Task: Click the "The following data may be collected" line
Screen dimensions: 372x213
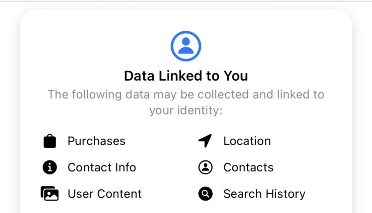Action: click(x=186, y=94)
